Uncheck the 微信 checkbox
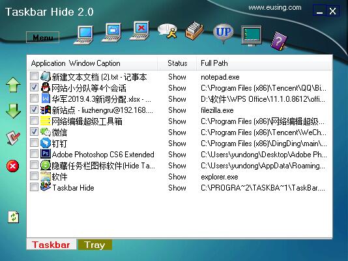The height and width of the screenshot is (261, 348). [34, 132]
